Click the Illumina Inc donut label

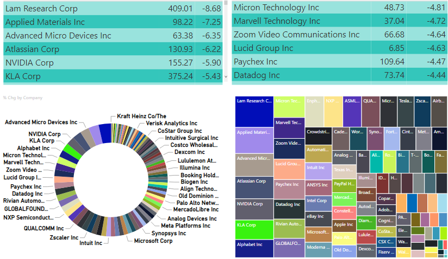click(195, 167)
